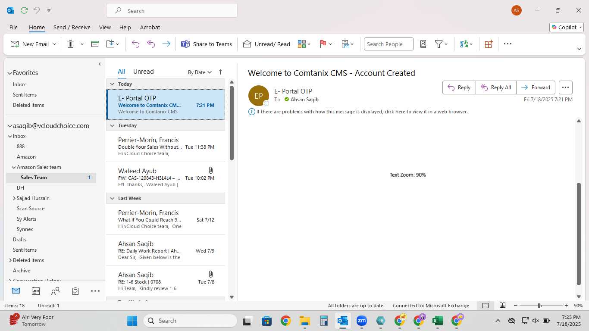Screen dimensions: 589x331
Task: Expand ribbon display options chevron
Action: click(x=579, y=49)
